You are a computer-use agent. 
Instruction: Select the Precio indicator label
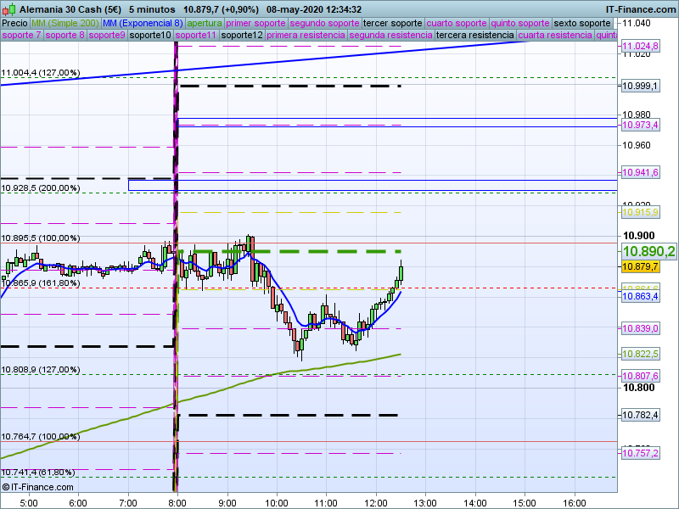pyautogui.click(x=15, y=24)
